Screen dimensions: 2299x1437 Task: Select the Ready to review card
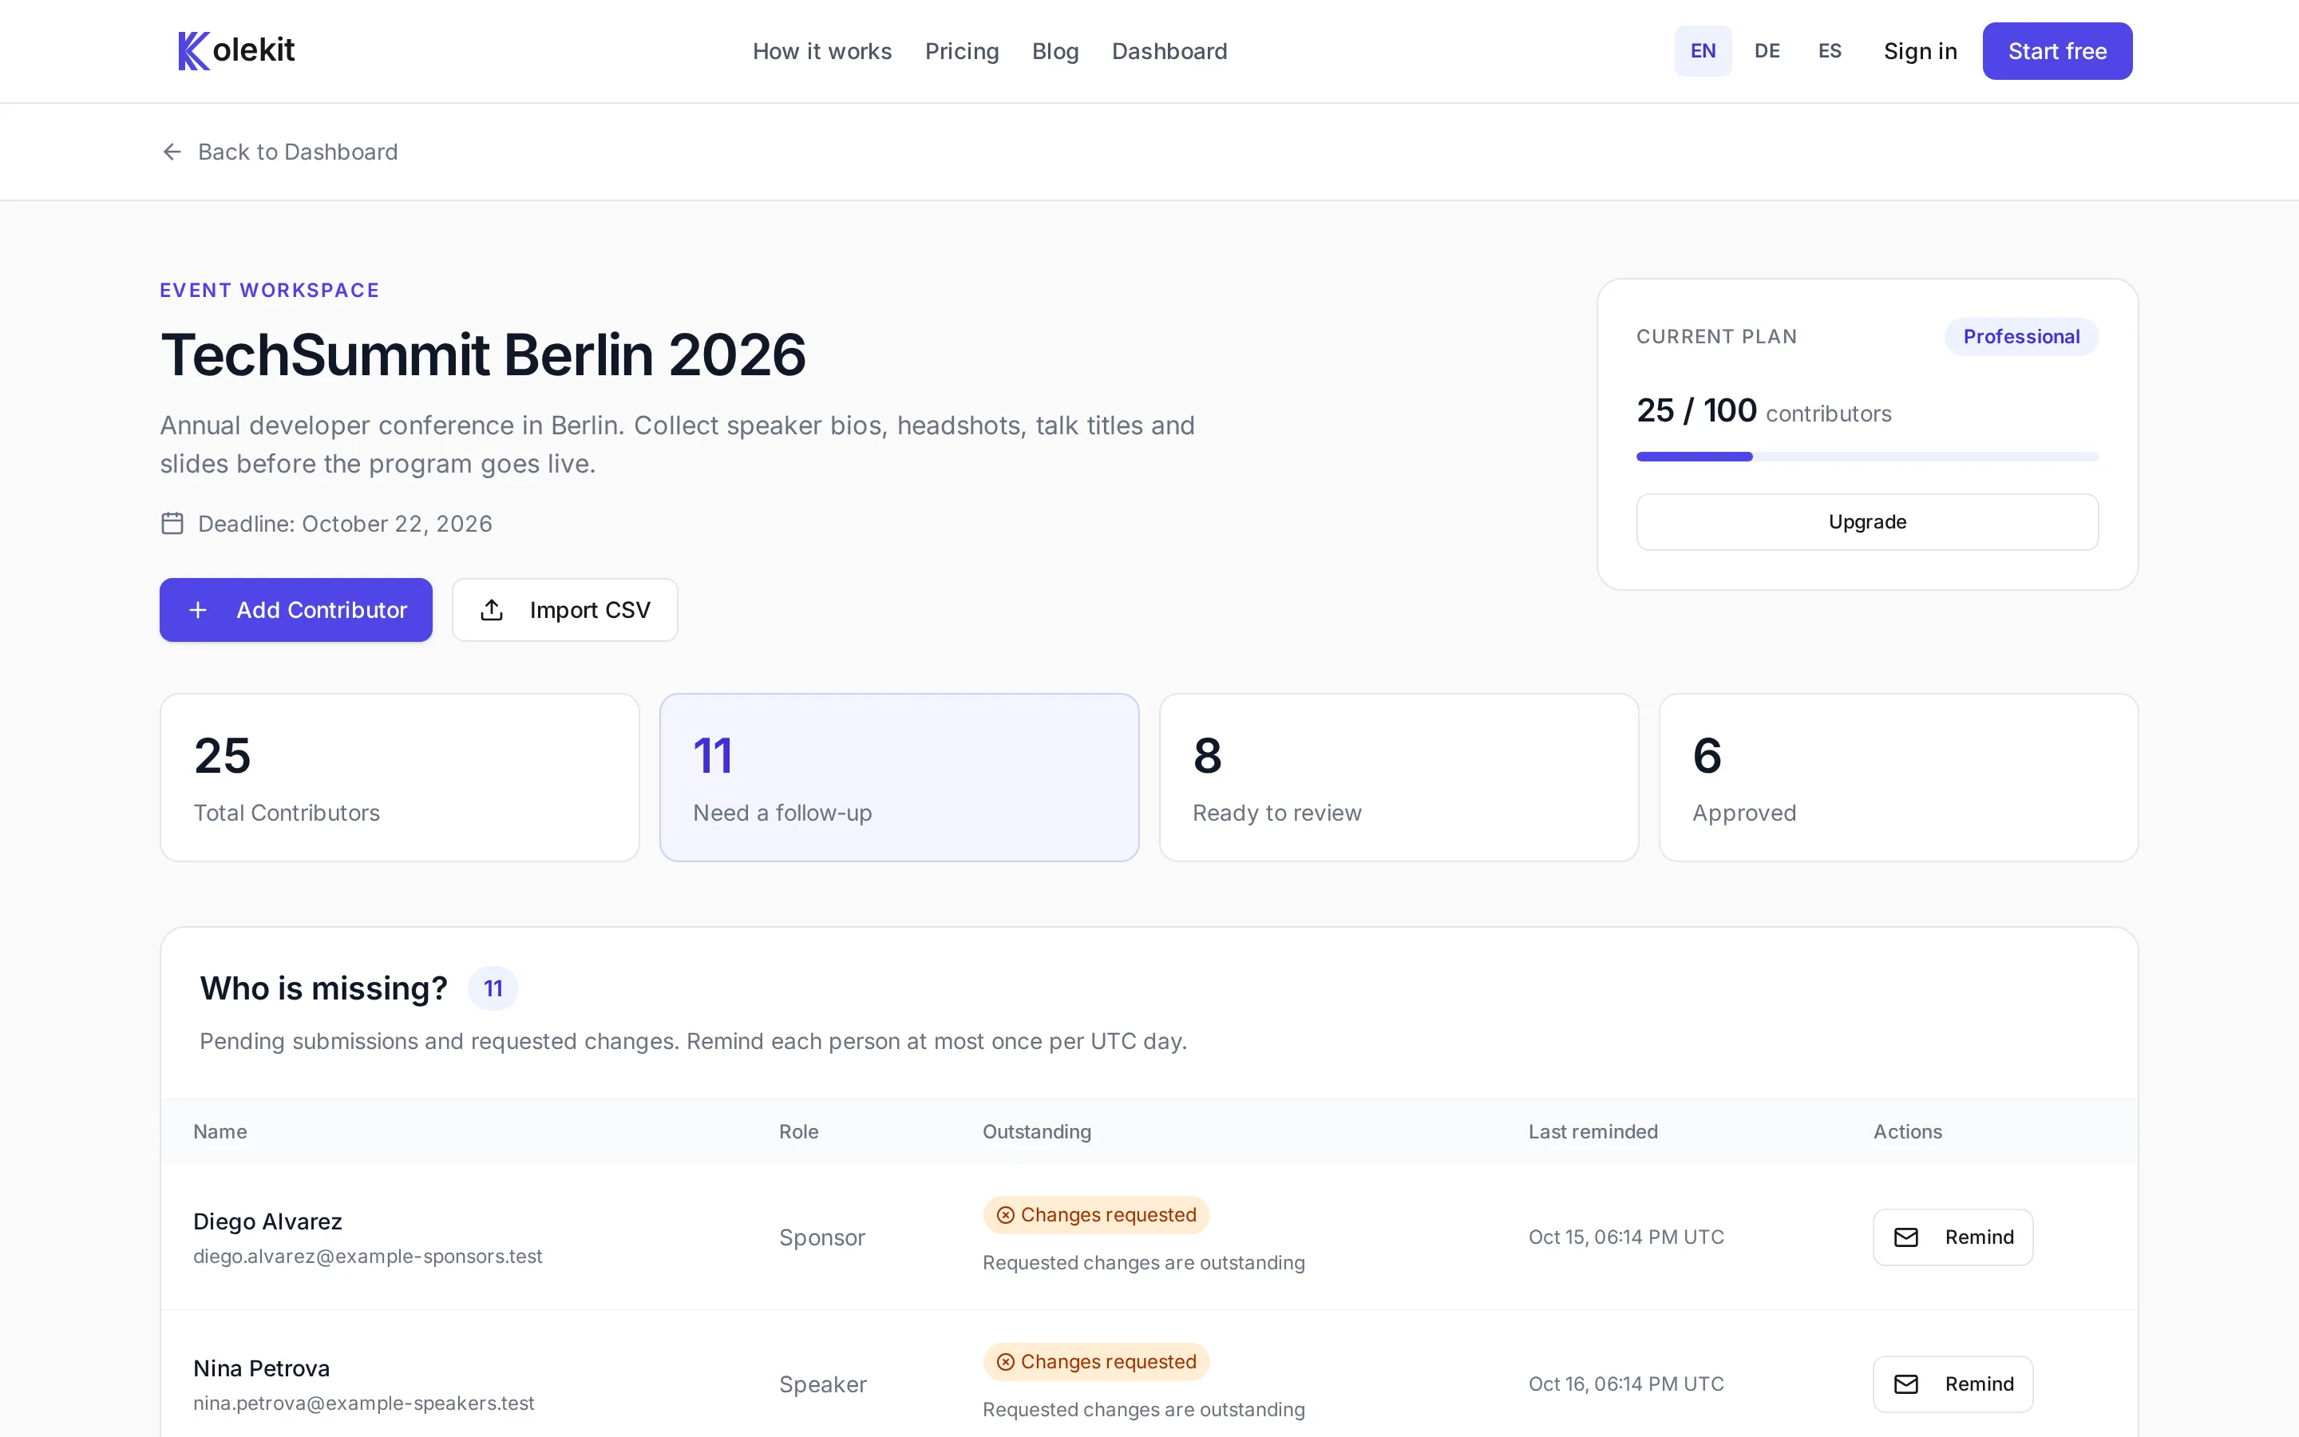pyautogui.click(x=1399, y=778)
